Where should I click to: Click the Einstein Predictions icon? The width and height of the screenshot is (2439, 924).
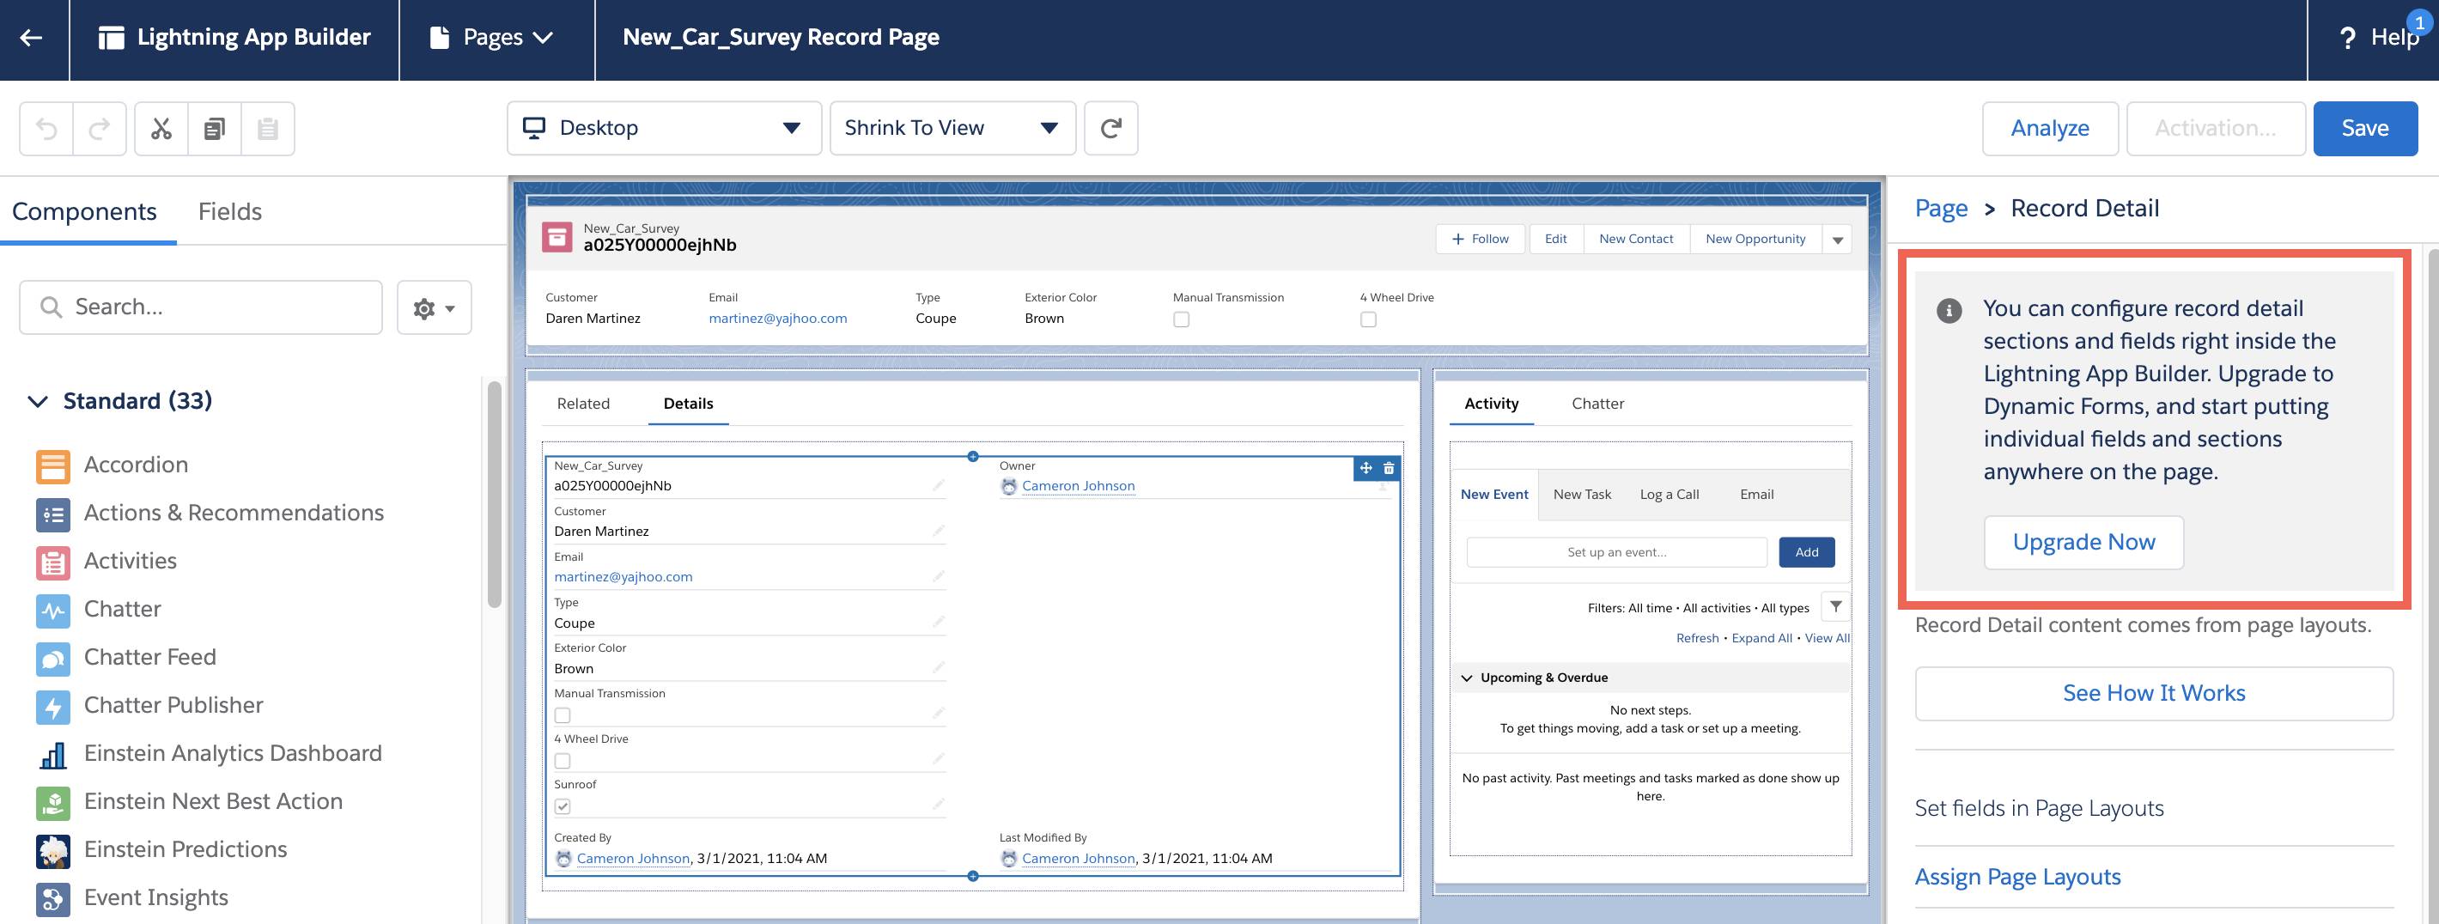(53, 850)
